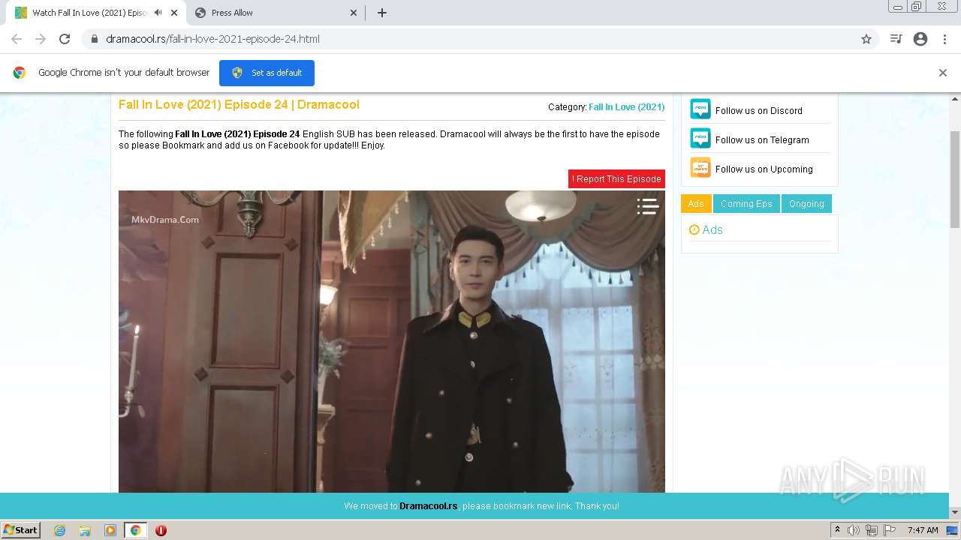Reload the page

[65, 39]
